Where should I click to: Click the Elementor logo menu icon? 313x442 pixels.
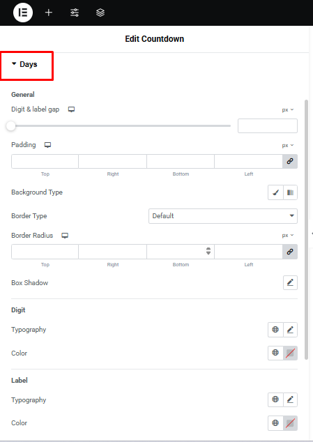coord(23,13)
